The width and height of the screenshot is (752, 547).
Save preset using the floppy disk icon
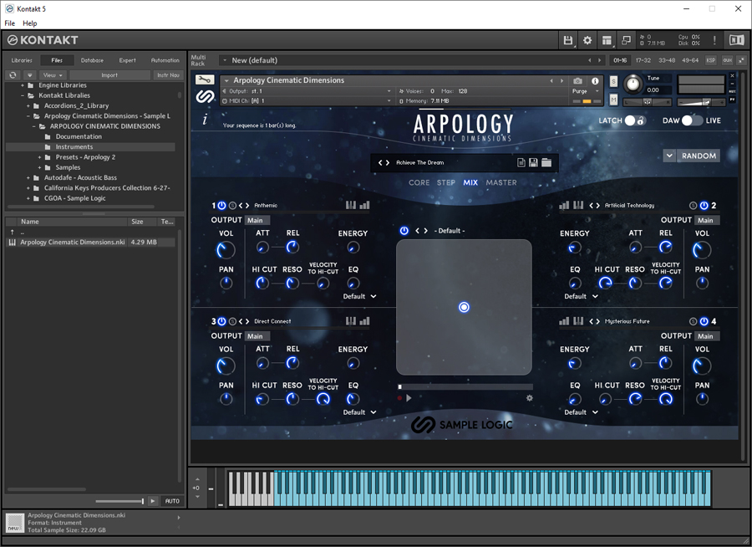533,163
